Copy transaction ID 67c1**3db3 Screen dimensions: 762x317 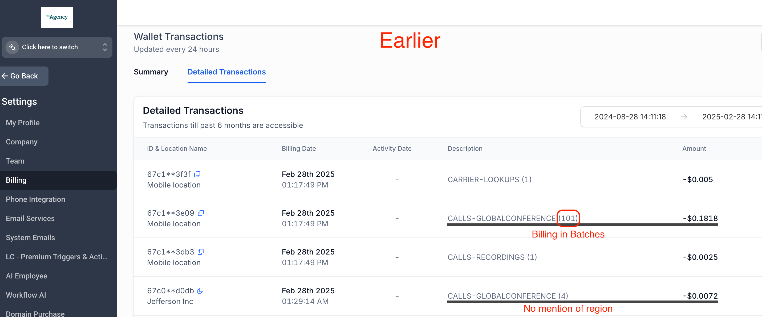point(201,252)
